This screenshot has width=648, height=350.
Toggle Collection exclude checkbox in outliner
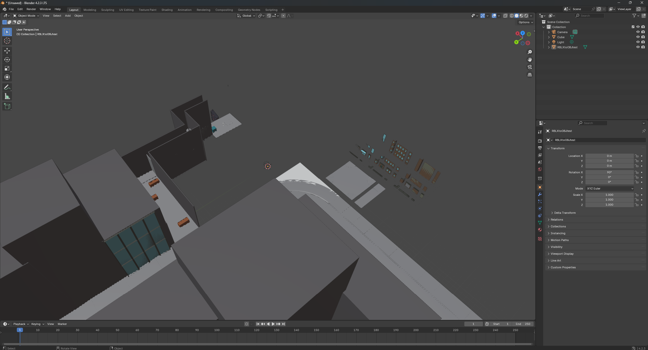coord(633,27)
